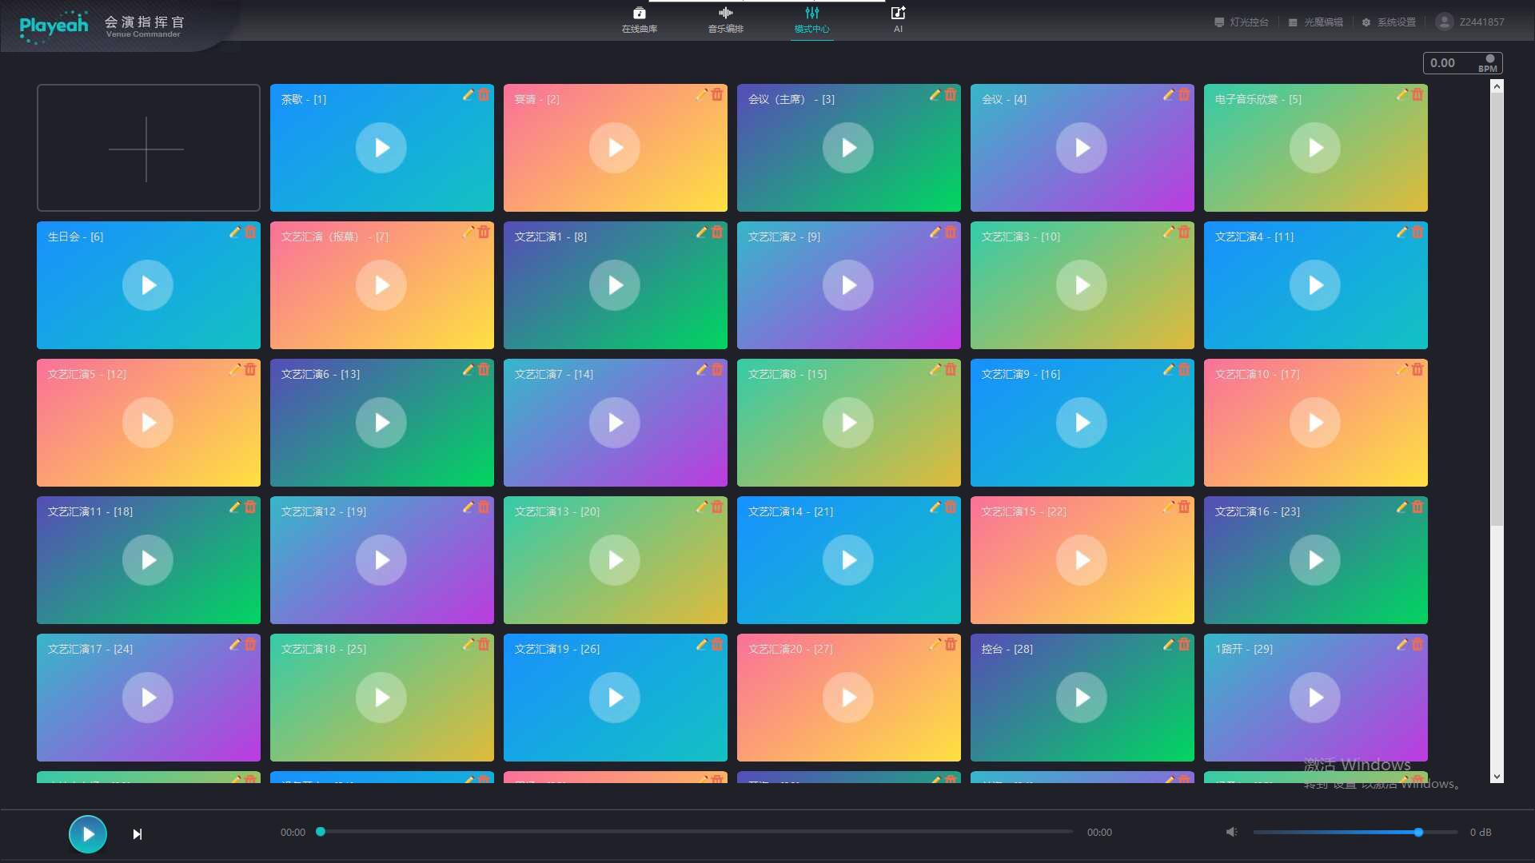Click the user account Z2441857
This screenshot has width=1535, height=863.
[1469, 22]
